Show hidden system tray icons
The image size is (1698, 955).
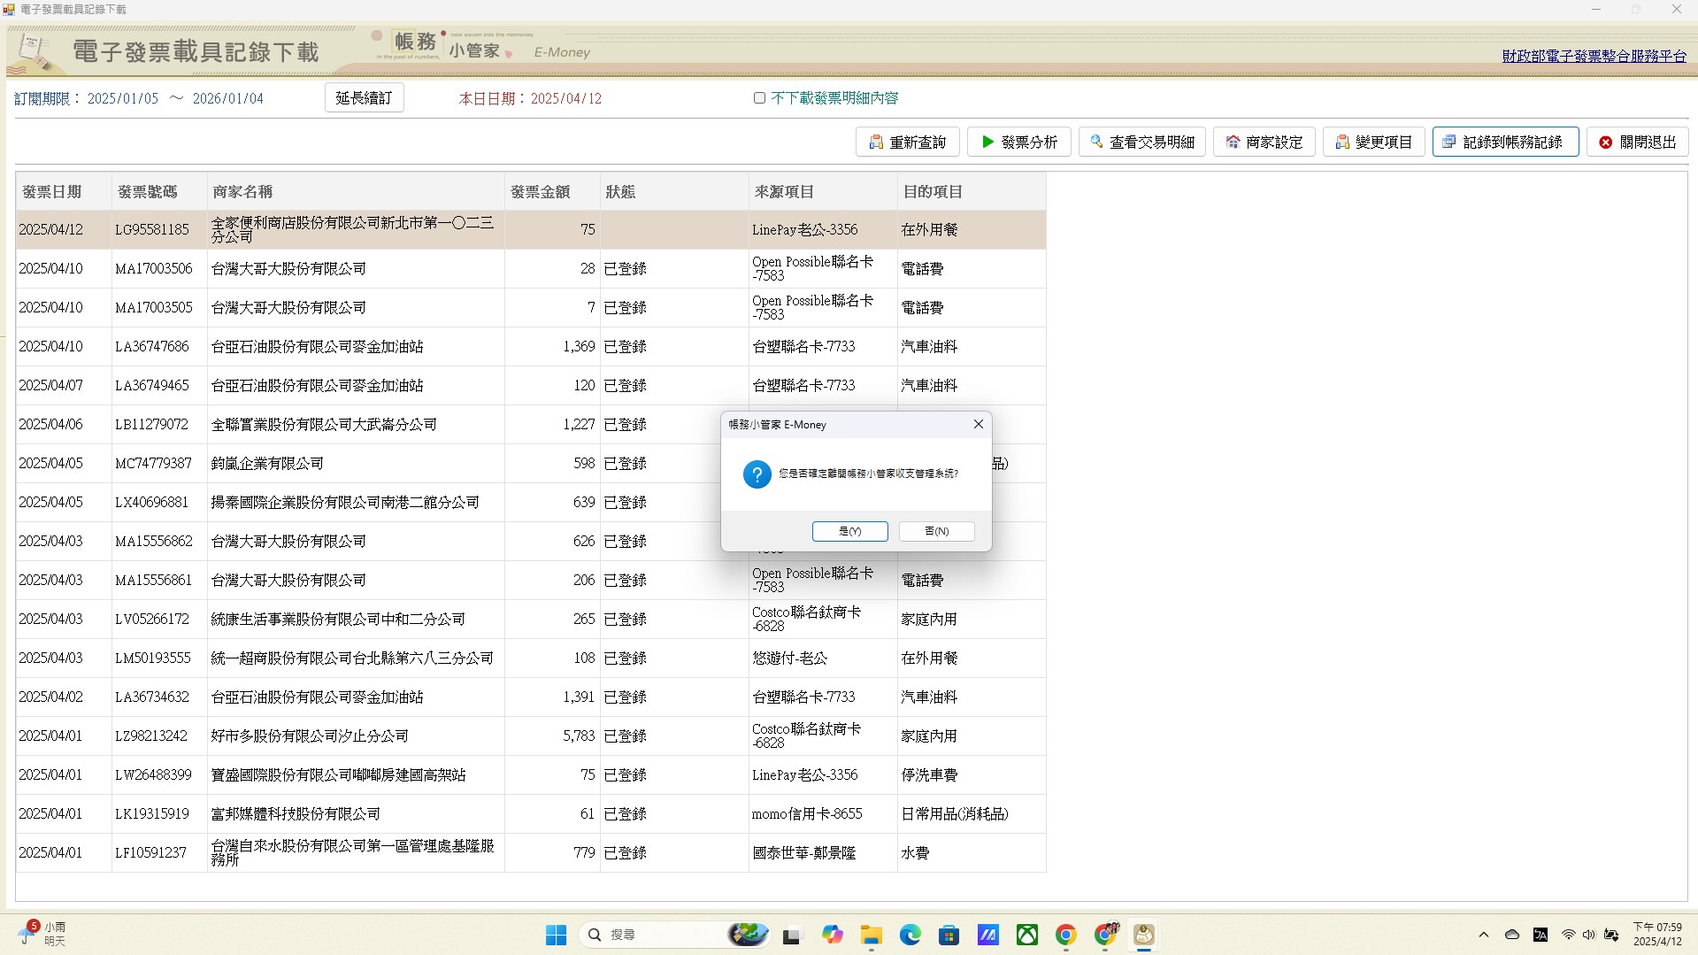pyautogui.click(x=1484, y=935)
